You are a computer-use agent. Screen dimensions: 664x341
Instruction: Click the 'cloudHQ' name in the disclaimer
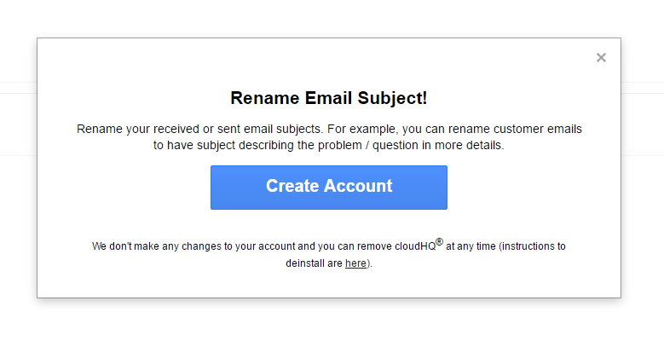414,246
